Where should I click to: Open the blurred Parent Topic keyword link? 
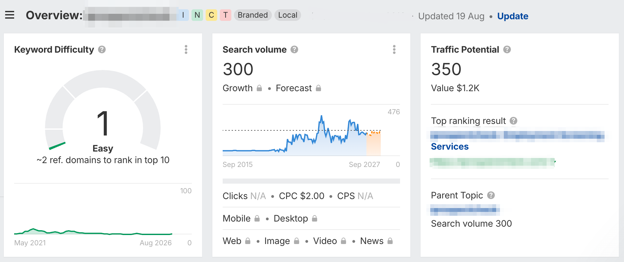[465, 210]
